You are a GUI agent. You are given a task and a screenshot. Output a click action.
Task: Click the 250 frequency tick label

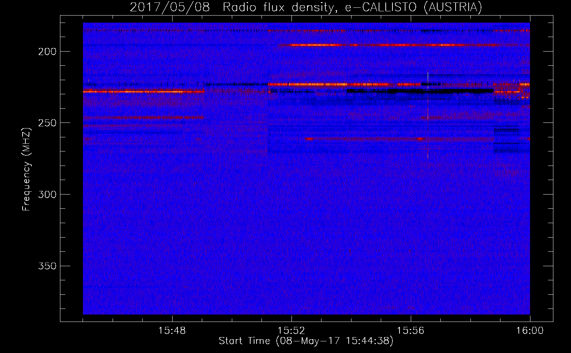pyautogui.click(x=47, y=123)
